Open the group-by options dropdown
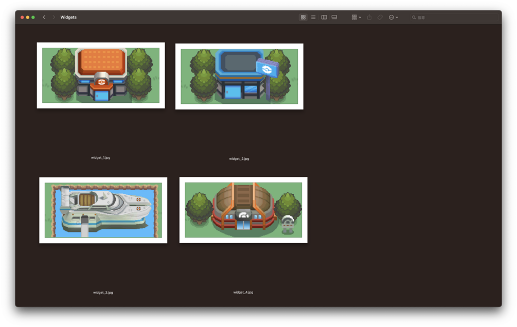This screenshot has width=517, height=327. click(356, 17)
